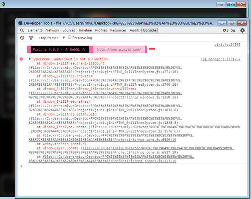Click the red error icon beside TypeError

[21, 59]
